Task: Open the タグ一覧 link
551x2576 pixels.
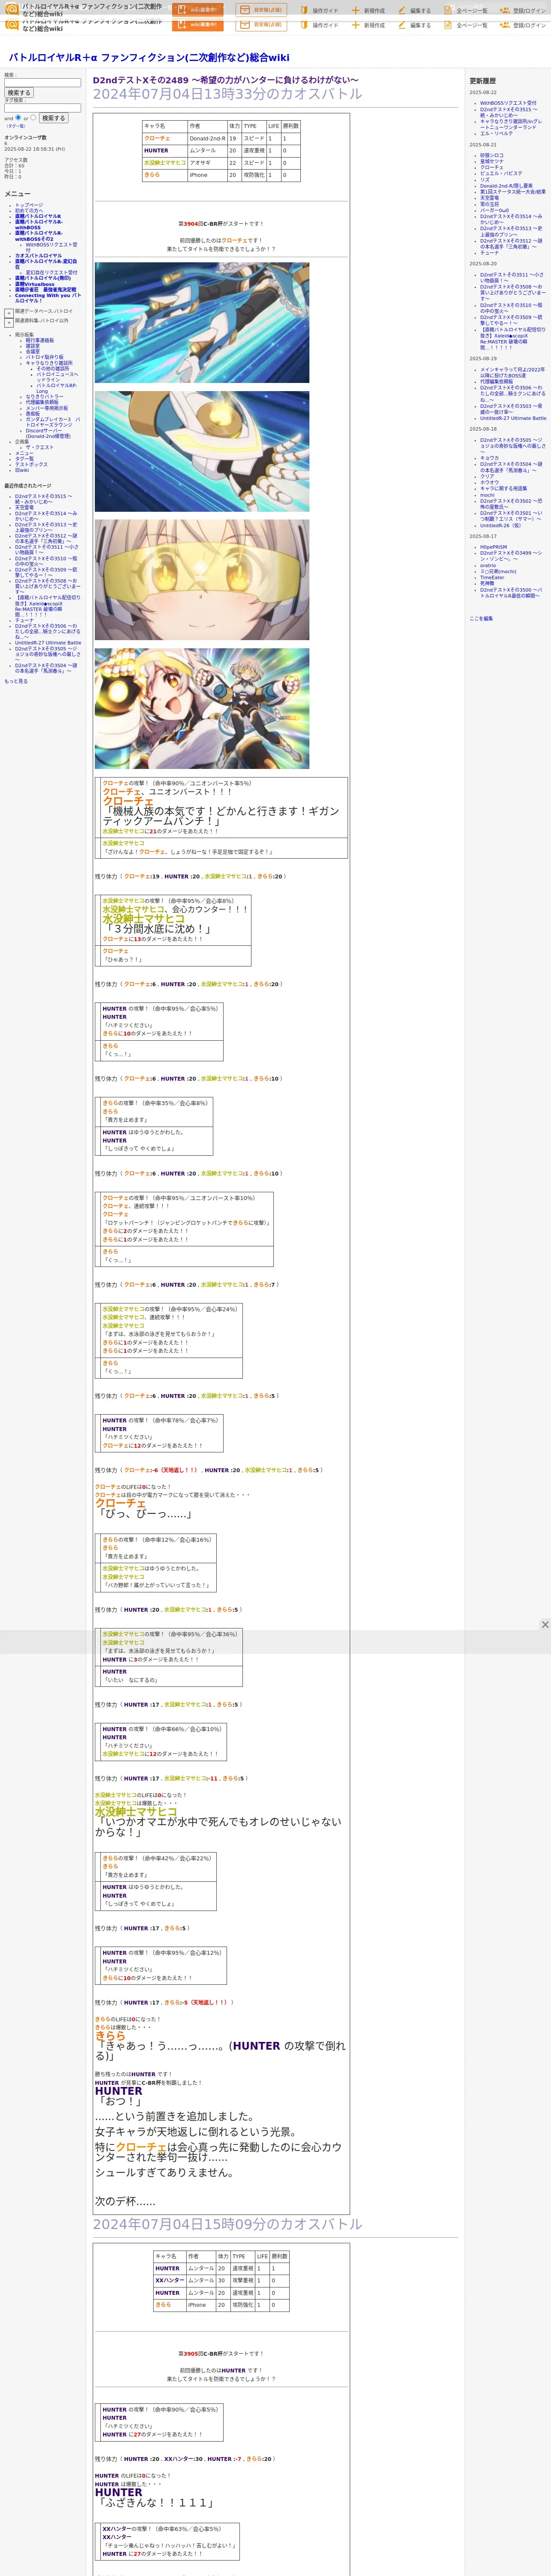Action: click(x=24, y=459)
